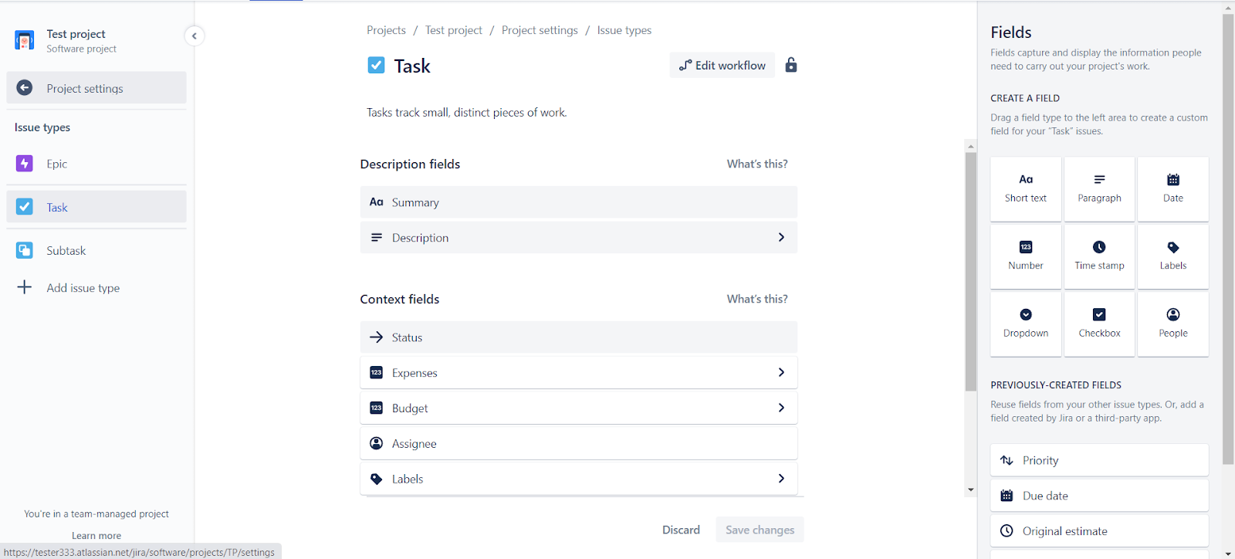Expand the Expenses field chevron
Screen dimensions: 1235x559
coord(781,372)
